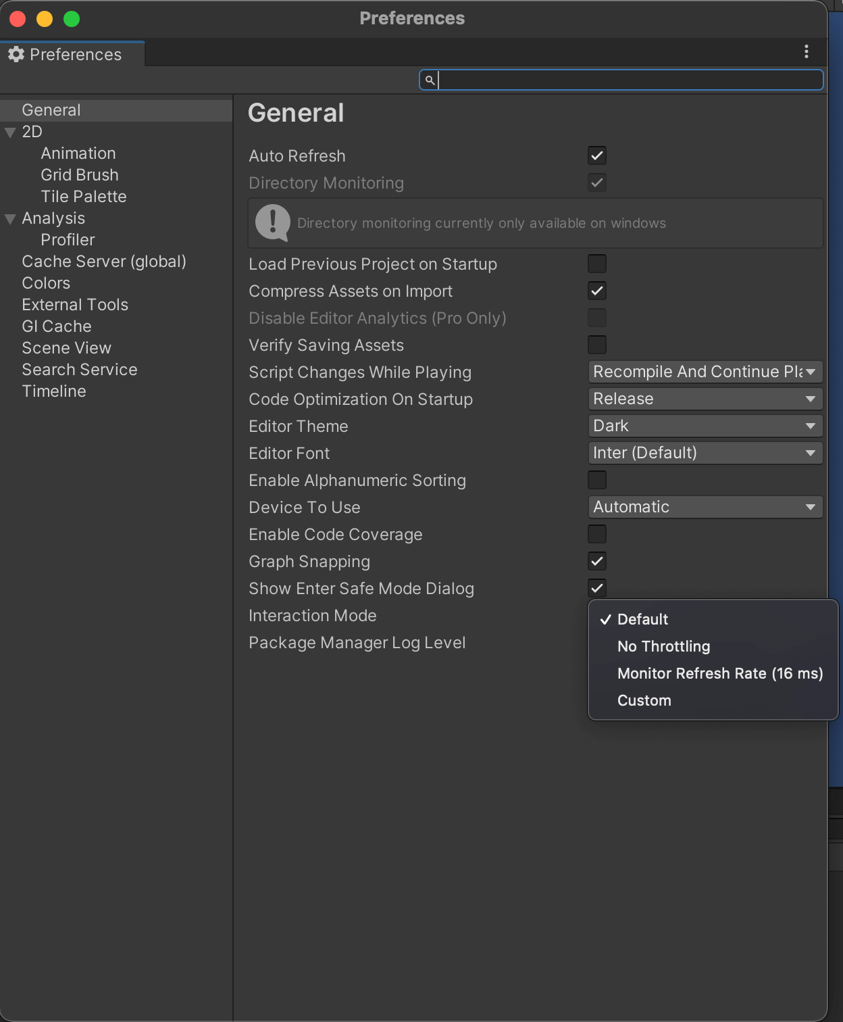Turn off Graph Snapping
This screenshot has height=1022, width=843.
596,561
